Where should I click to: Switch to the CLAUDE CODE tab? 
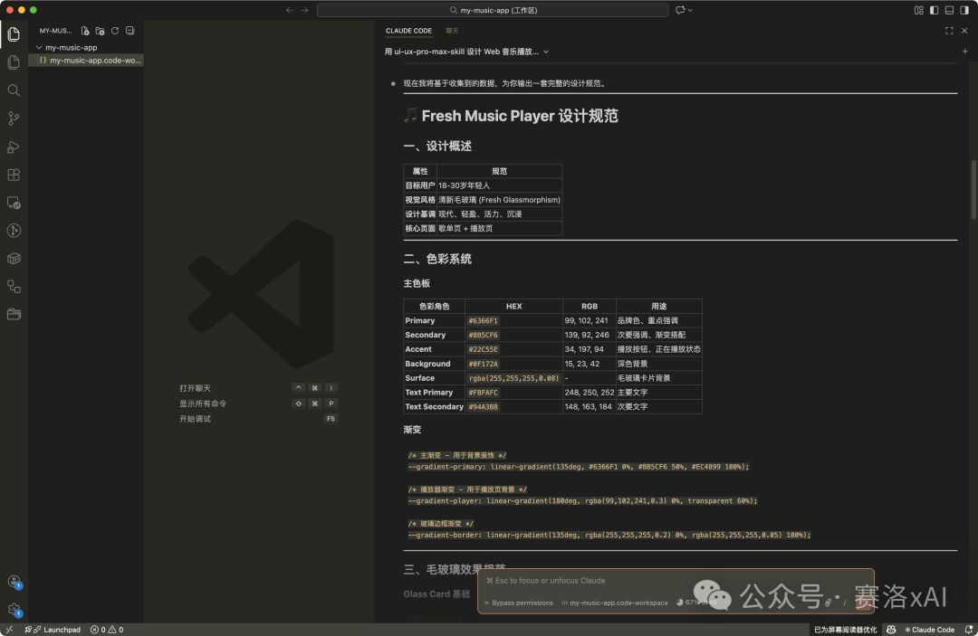coord(408,31)
